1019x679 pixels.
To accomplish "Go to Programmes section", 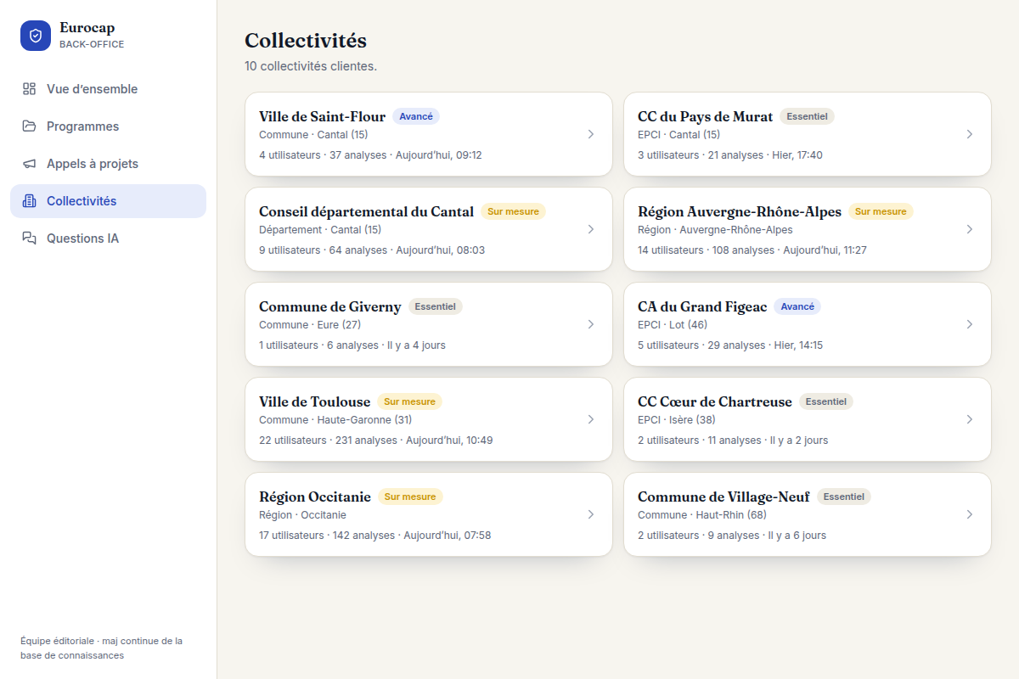I will click(108, 126).
